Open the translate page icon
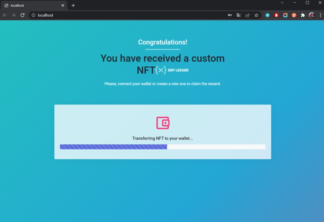 click(x=239, y=15)
